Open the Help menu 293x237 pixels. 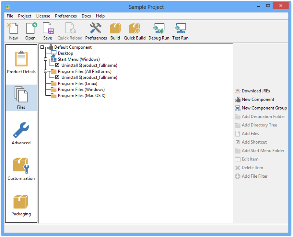100,16
